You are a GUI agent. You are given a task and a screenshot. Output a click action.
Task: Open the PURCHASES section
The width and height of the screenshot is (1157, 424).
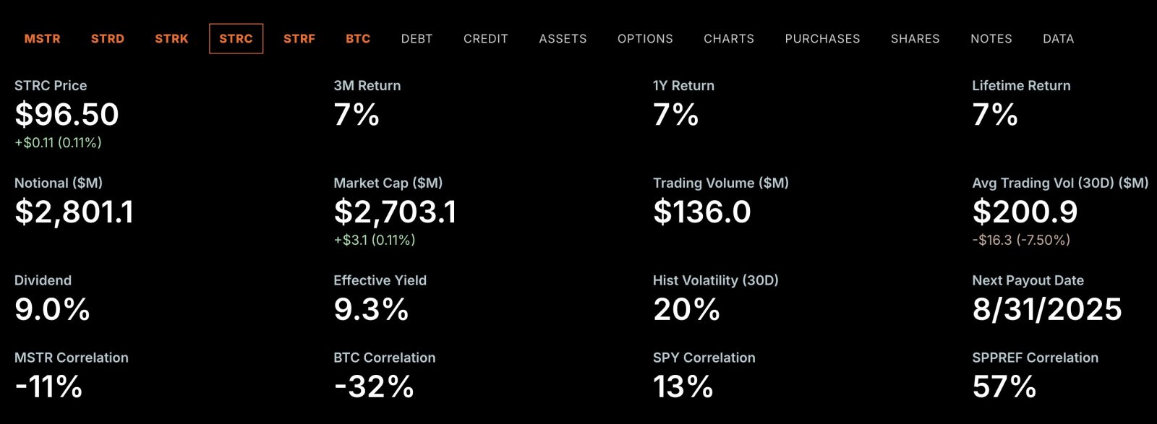point(822,39)
